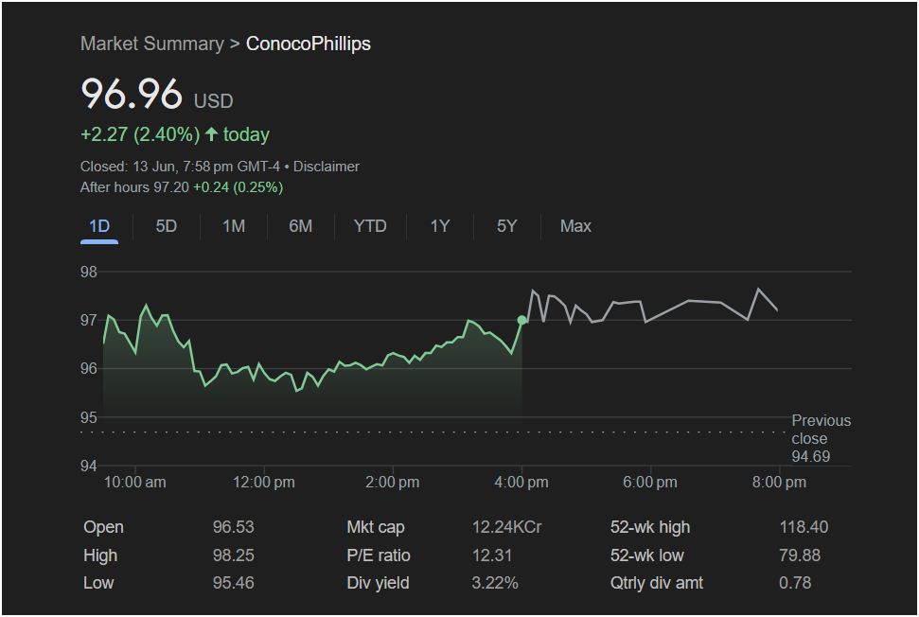Screen dimensions: 919x617
Task: Open the 1M chart tab
Action: click(x=233, y=226)
